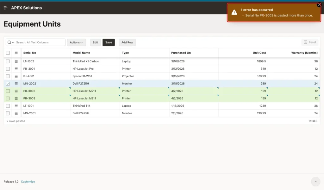Open row actions menu for PJ-4001
Viewport: 324px width, 190px height.
[16, 76]
